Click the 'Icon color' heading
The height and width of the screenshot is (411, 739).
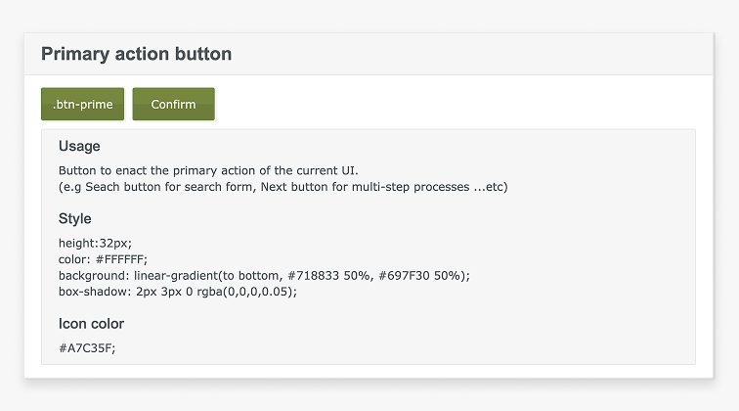pos(91,324)
